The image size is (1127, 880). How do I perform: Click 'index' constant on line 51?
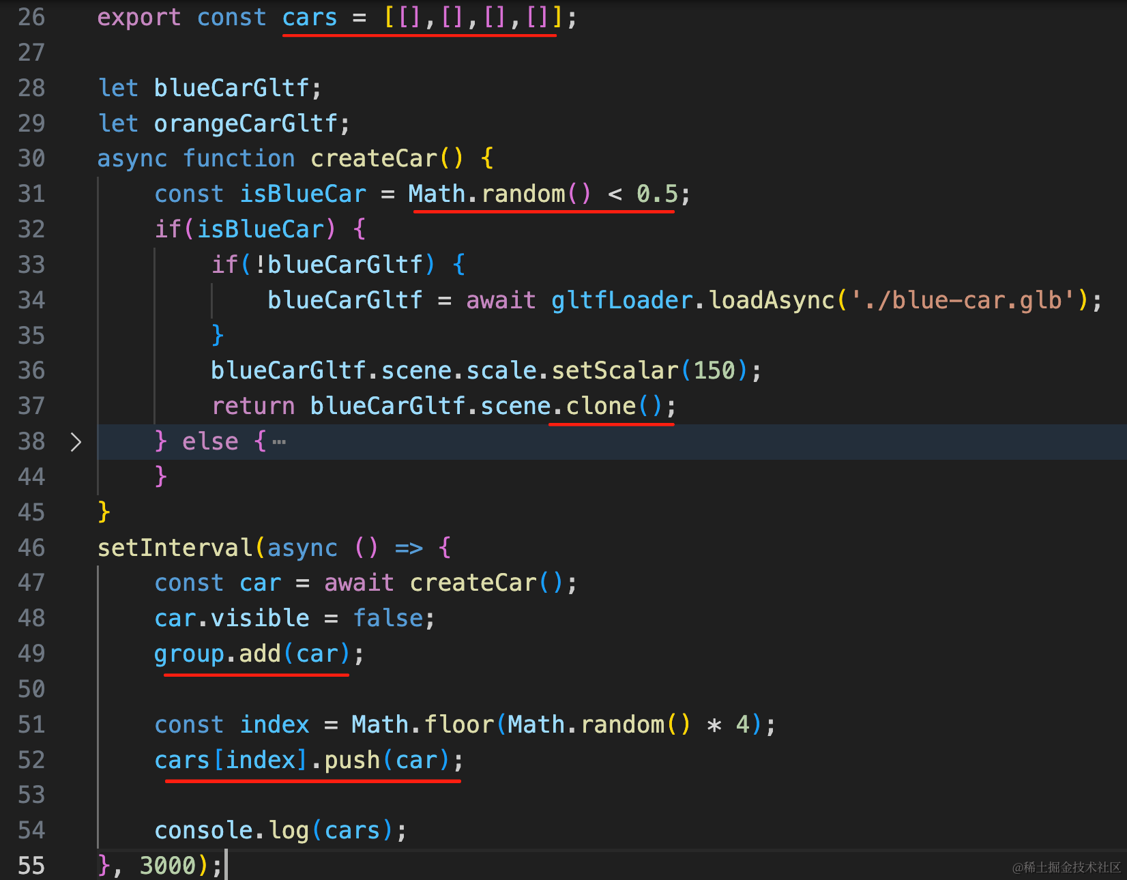[x=274, y=724]
